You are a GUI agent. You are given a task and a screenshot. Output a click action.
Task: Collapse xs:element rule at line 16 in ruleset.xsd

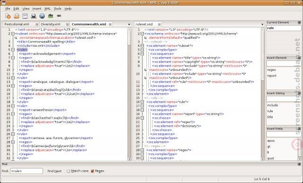[142, 102]
